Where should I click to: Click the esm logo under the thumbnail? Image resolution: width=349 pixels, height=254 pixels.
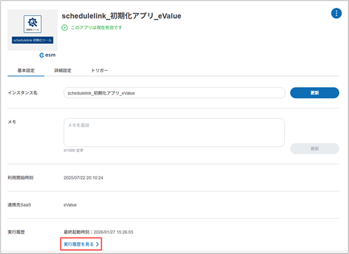click(48, 55)
